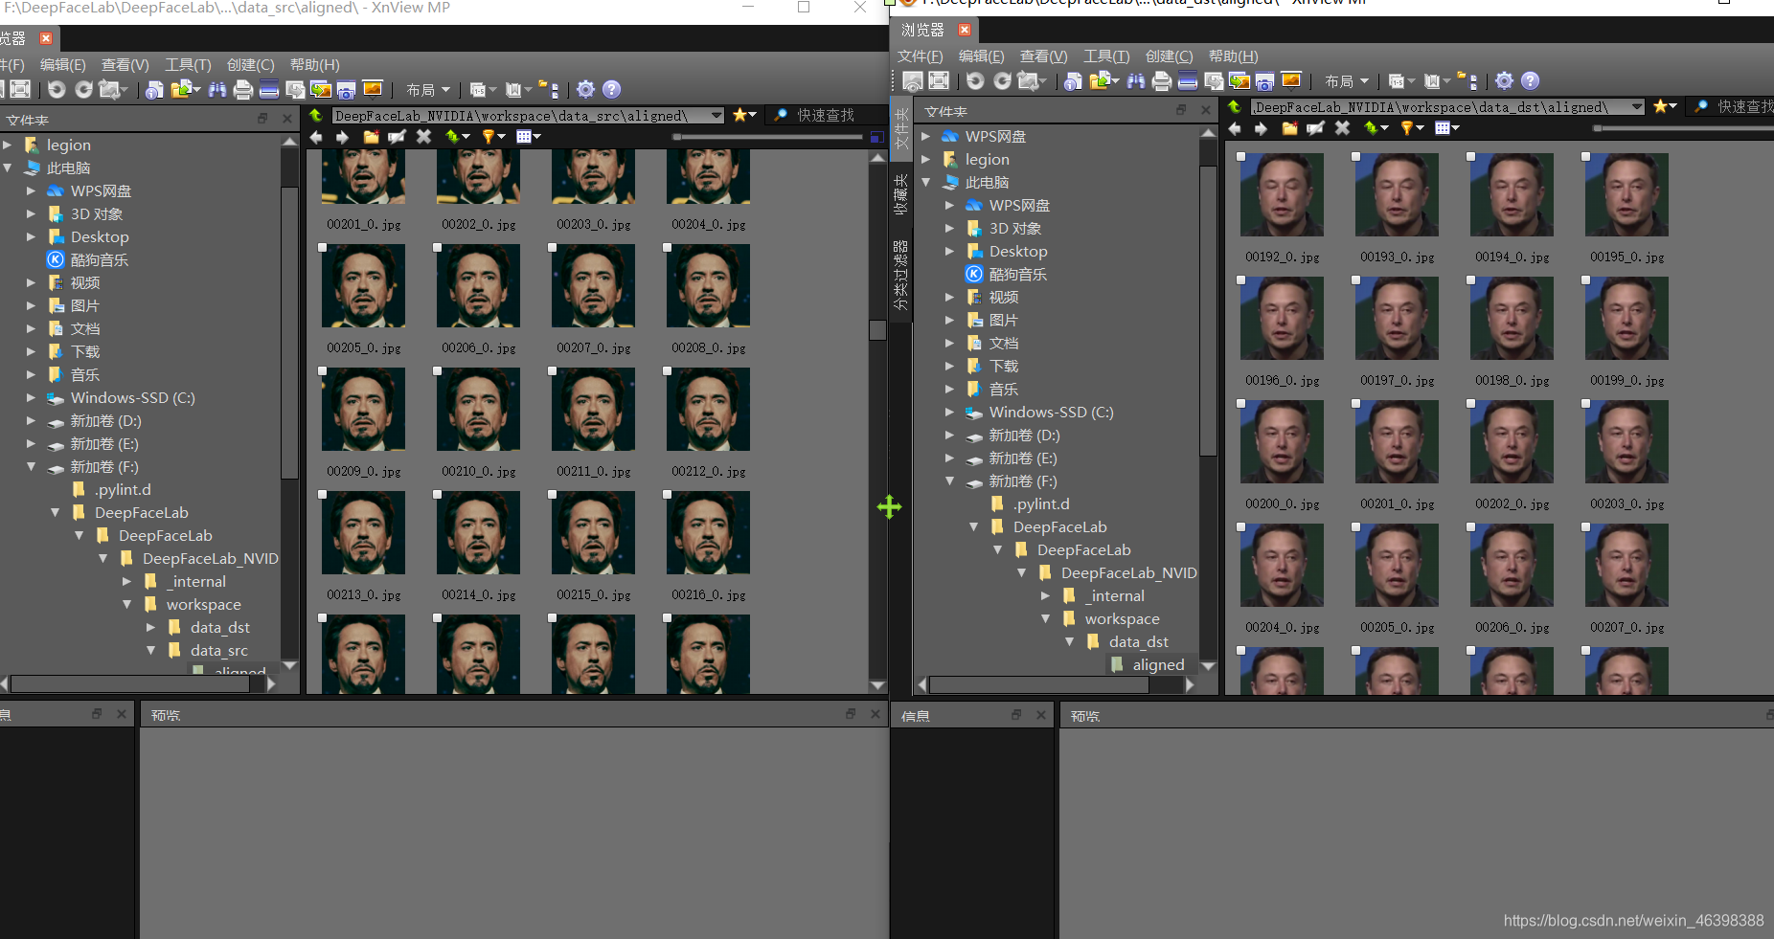This screenshot has height=939, width=1774.
Task: Open help in the left window toolbar
Action: coord(611,89)
